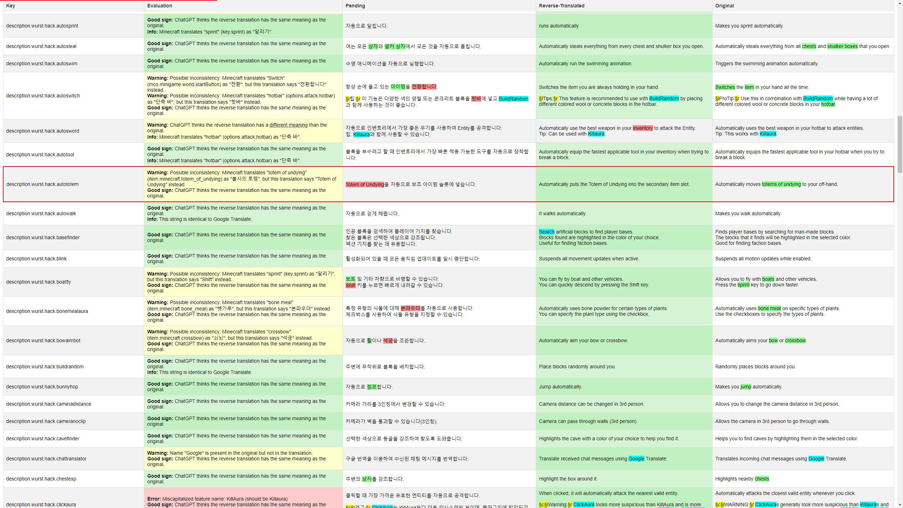Click the Key column header
This screenshot has height=508, width=903.
point(11,6)
